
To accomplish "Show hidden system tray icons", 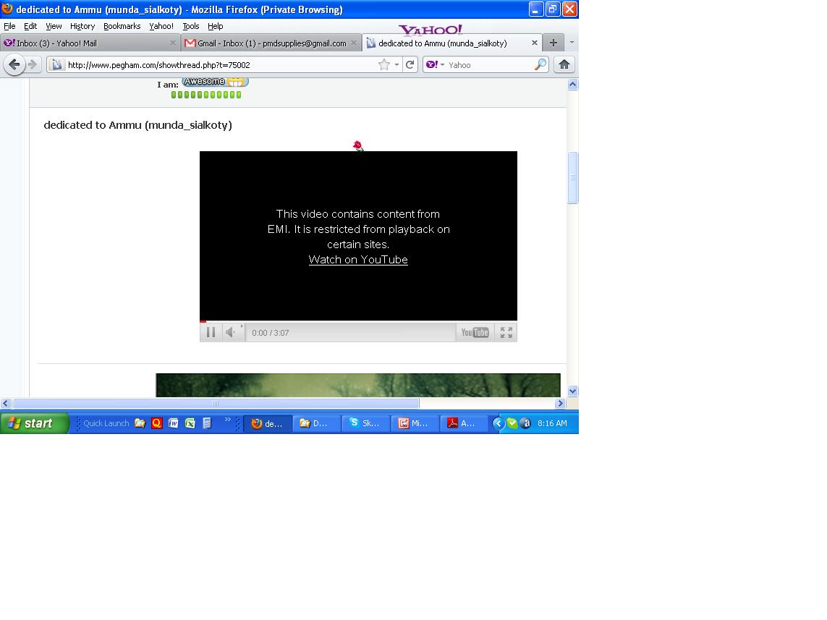I will click(498, 422).
